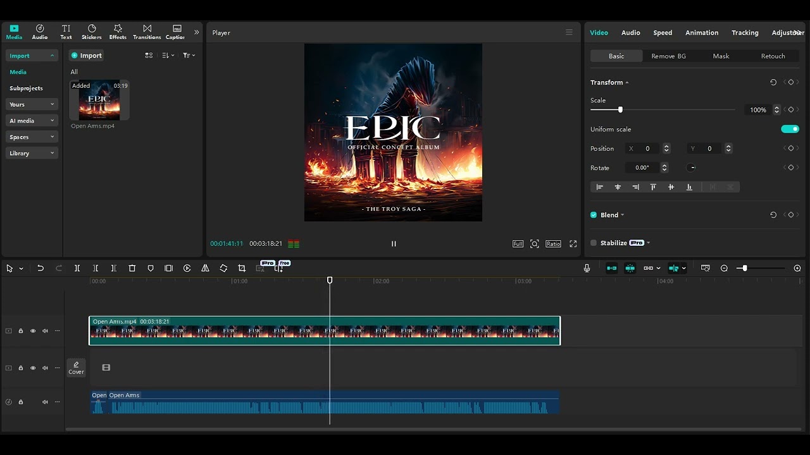Image resolution: width=810 pixels, height=455 pixels.
Task: Open the Crop tool in timeline toolbar
Action: [x=242, y=269]
